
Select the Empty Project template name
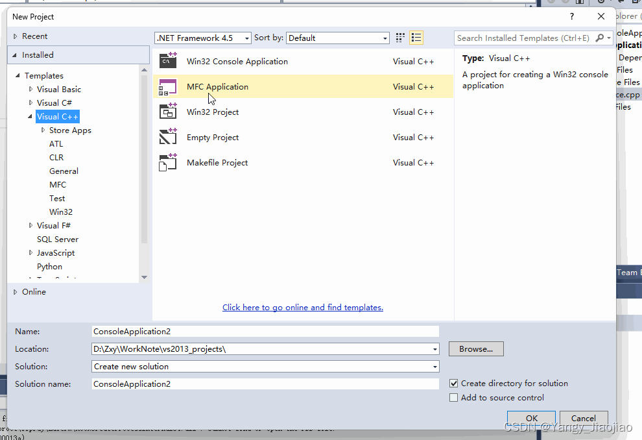213,137
